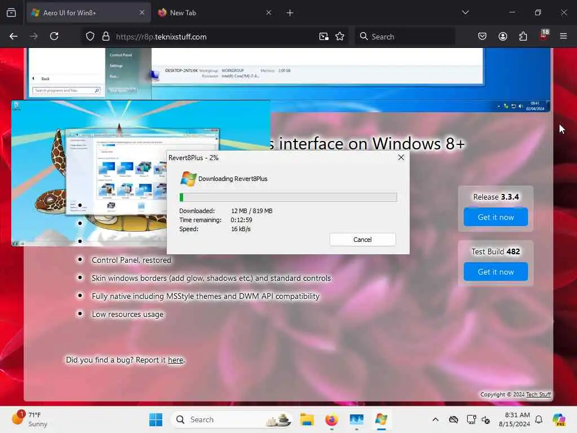Switch to the New Tab tab

(x=215, y=13)
